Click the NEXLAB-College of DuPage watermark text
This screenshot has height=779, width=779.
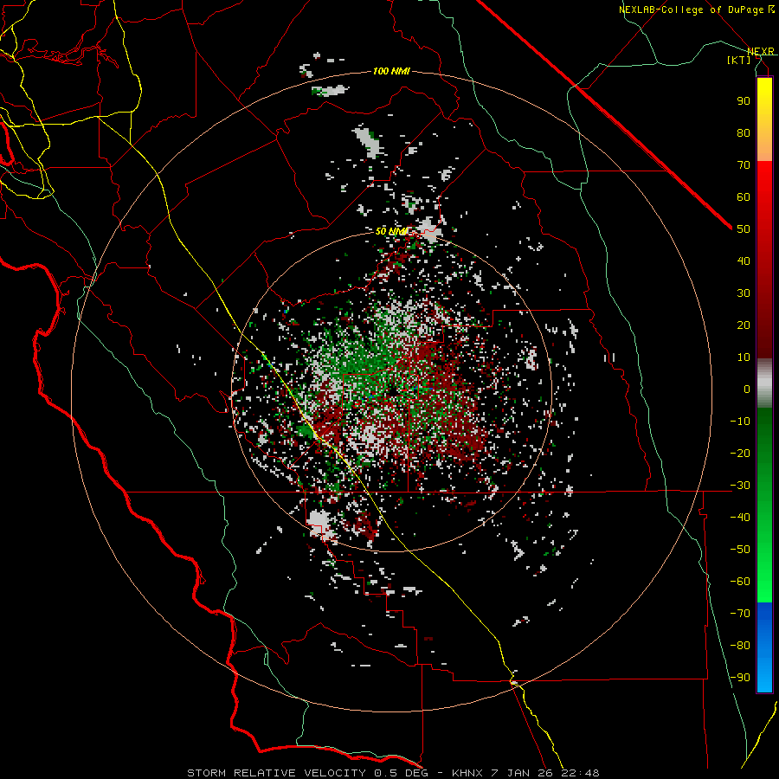[x=697, y=10]
